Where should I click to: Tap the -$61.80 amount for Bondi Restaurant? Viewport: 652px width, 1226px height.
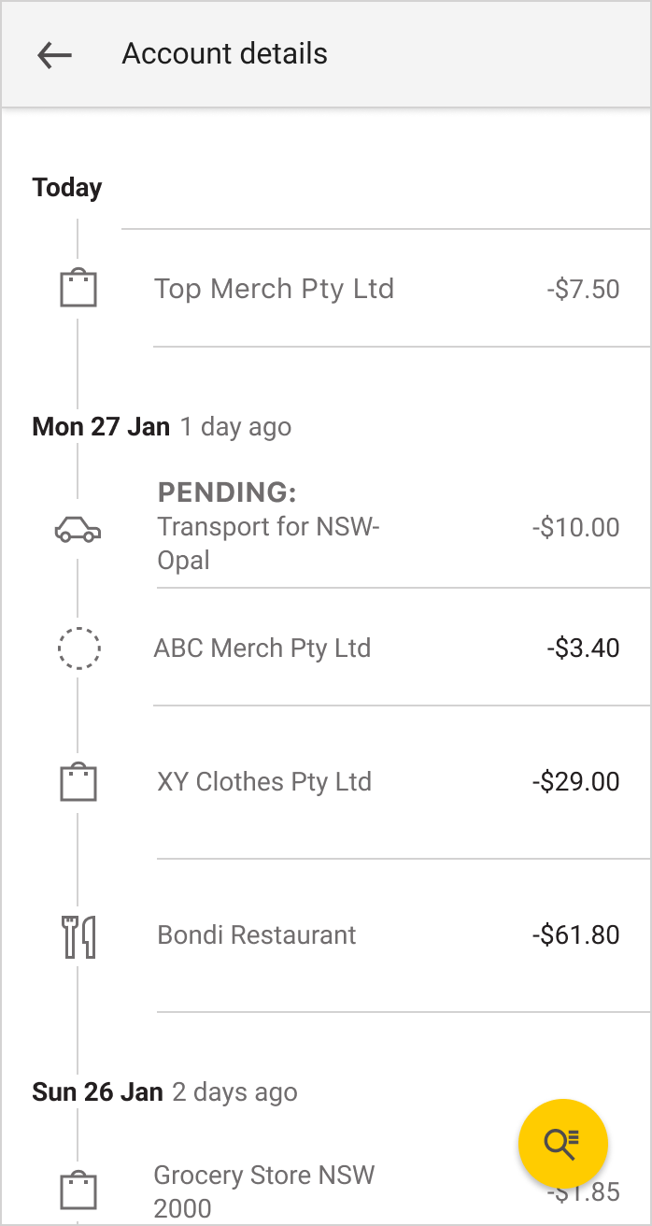575,934
